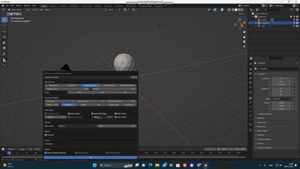The width and height of the screenshot is (300, 169).
Task: Click the navigation gizmo Z axis
Action: (240, 19)
